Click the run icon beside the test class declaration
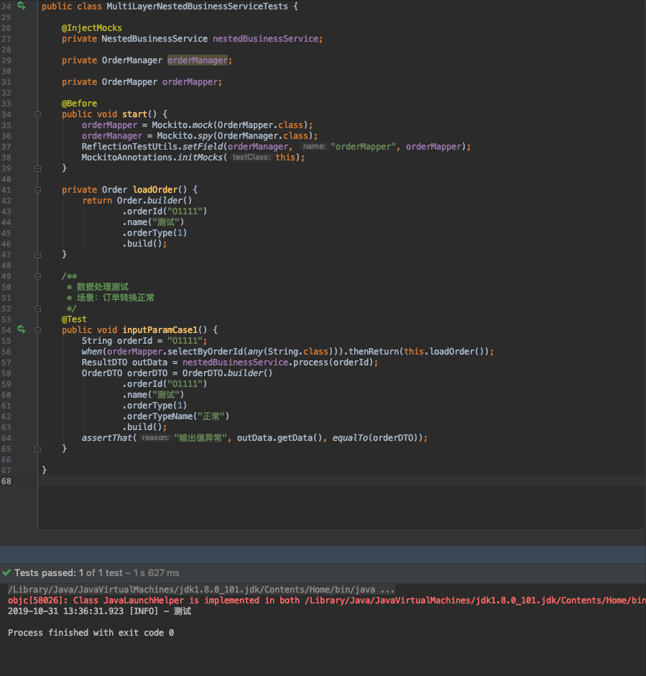 pyautogui.click(x=21, y=6)
